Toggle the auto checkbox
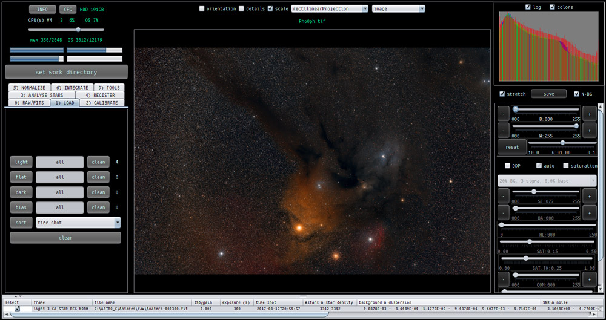The height and width of the screenshot is (320, 606). (539, 166)
